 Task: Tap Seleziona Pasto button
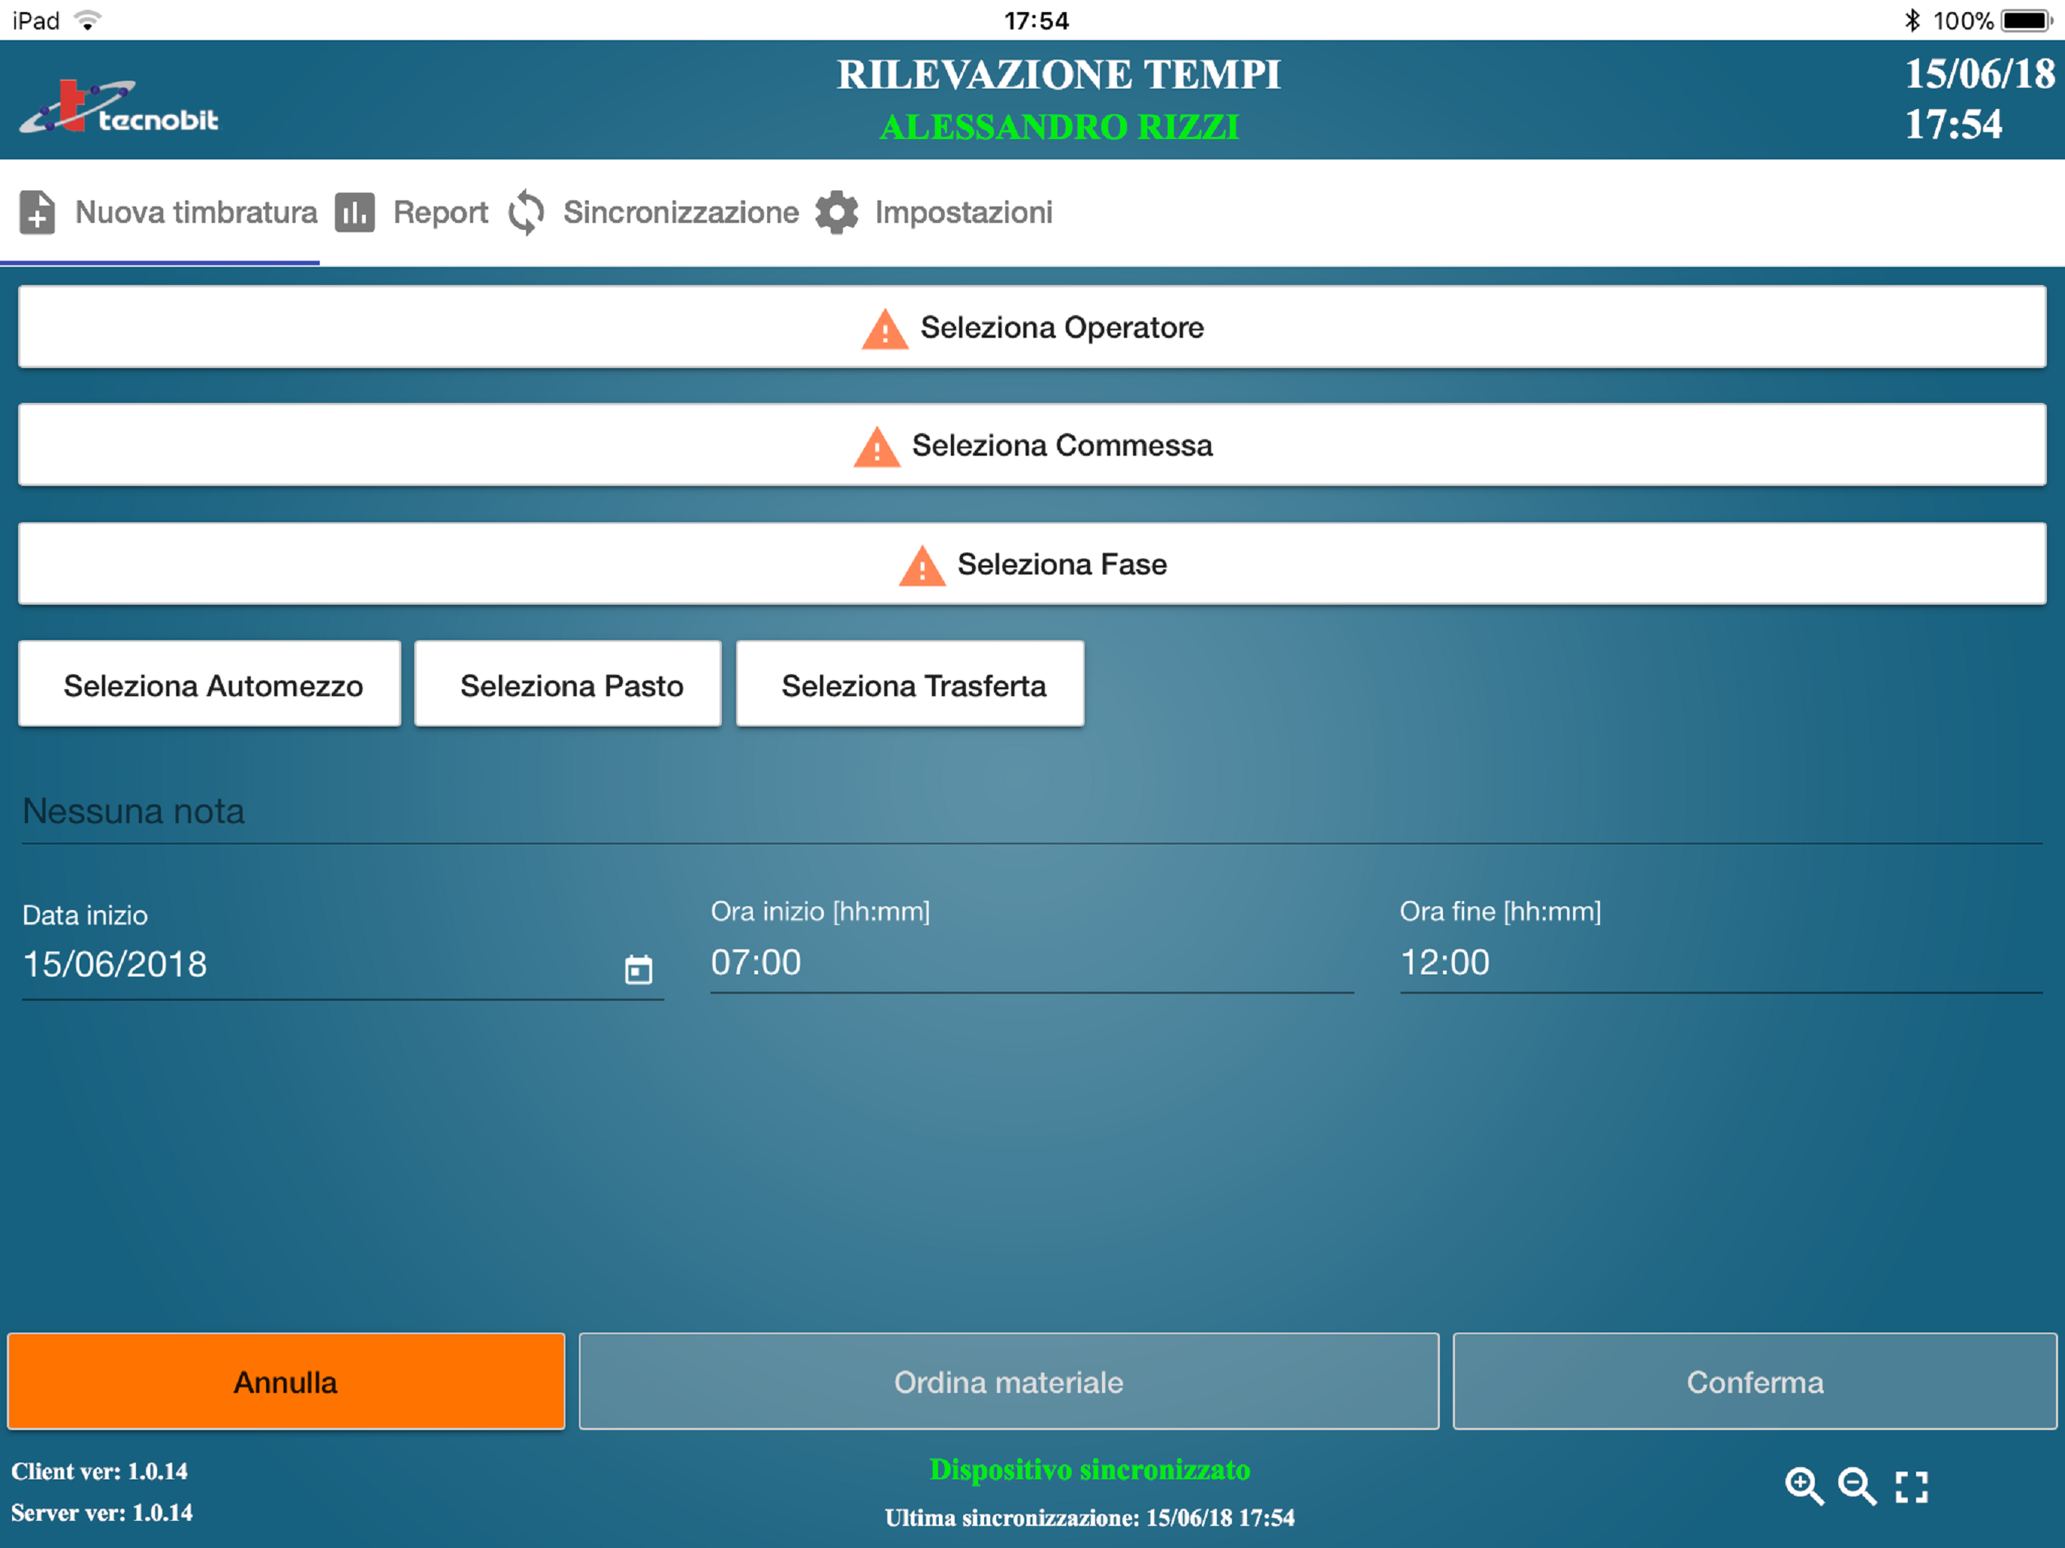pyautogui.click(x=568, y=684)
